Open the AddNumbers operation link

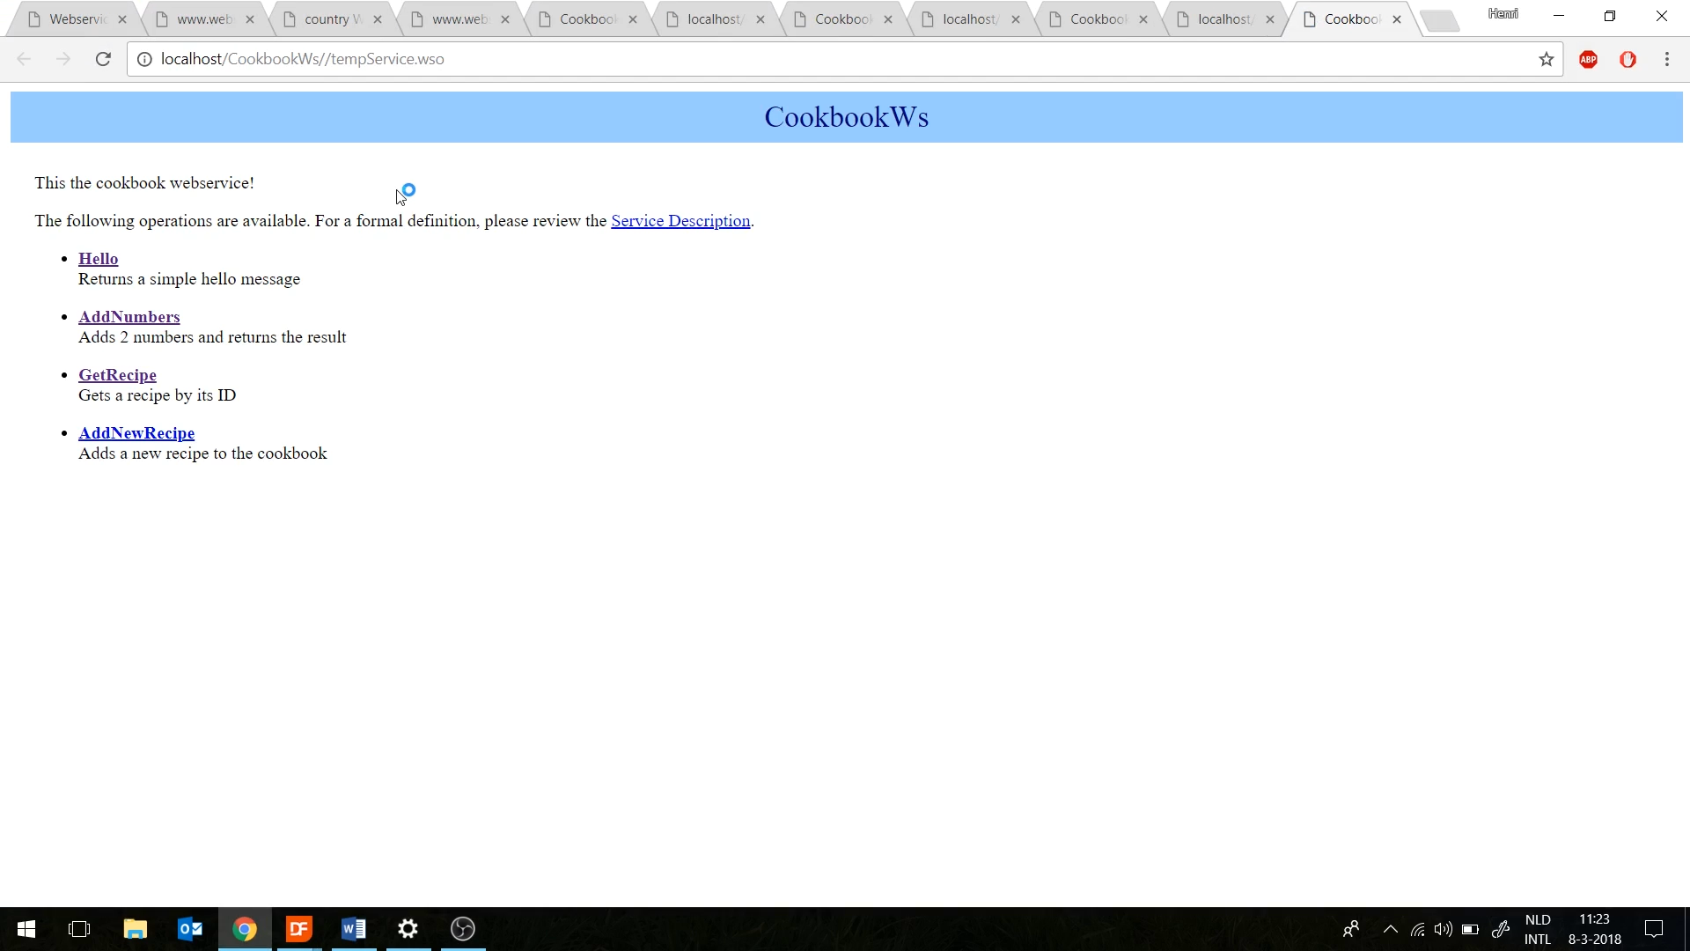[129, 317]
